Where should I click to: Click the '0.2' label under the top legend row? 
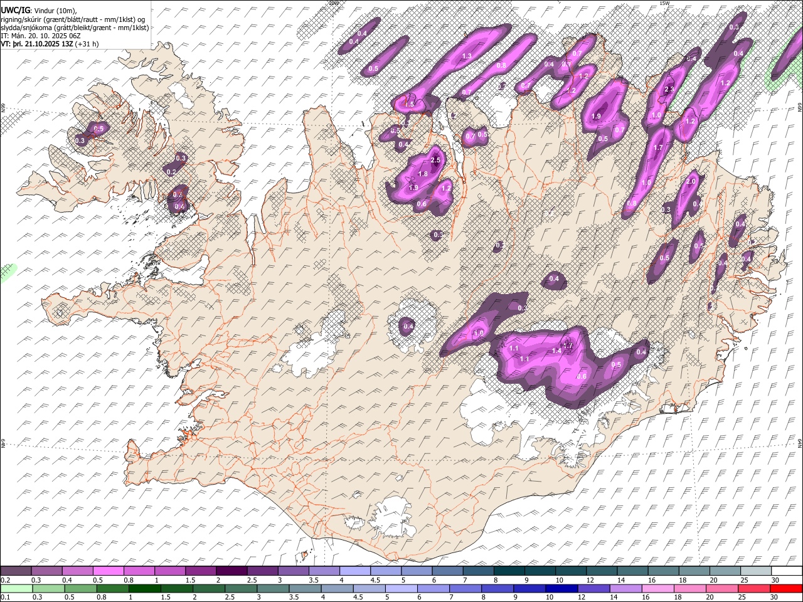pos(6,580)
